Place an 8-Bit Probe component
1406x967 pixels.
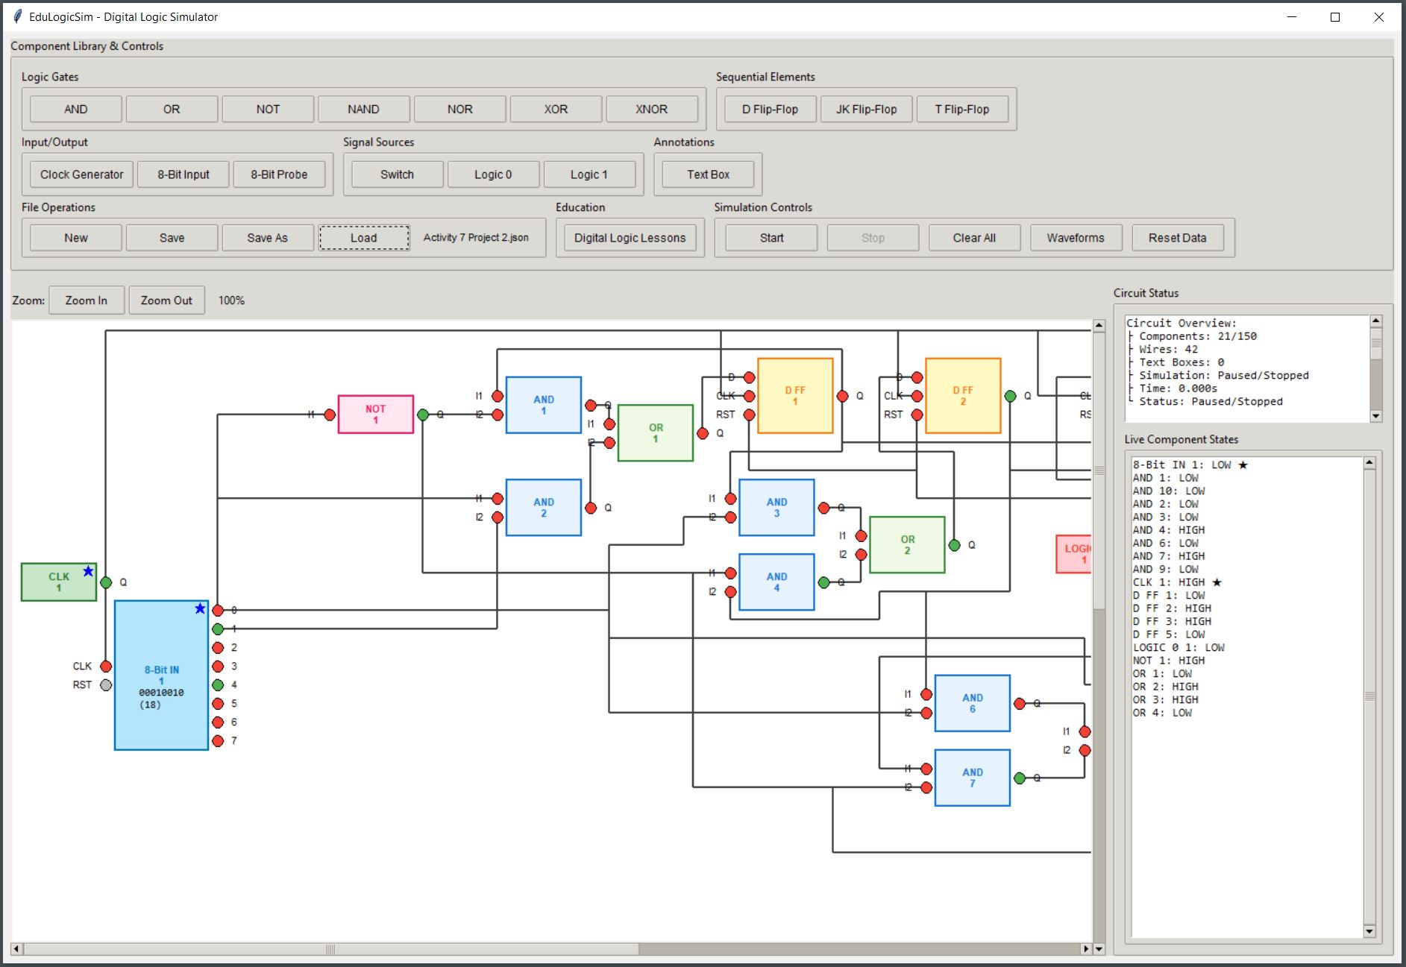pos(279,174)
